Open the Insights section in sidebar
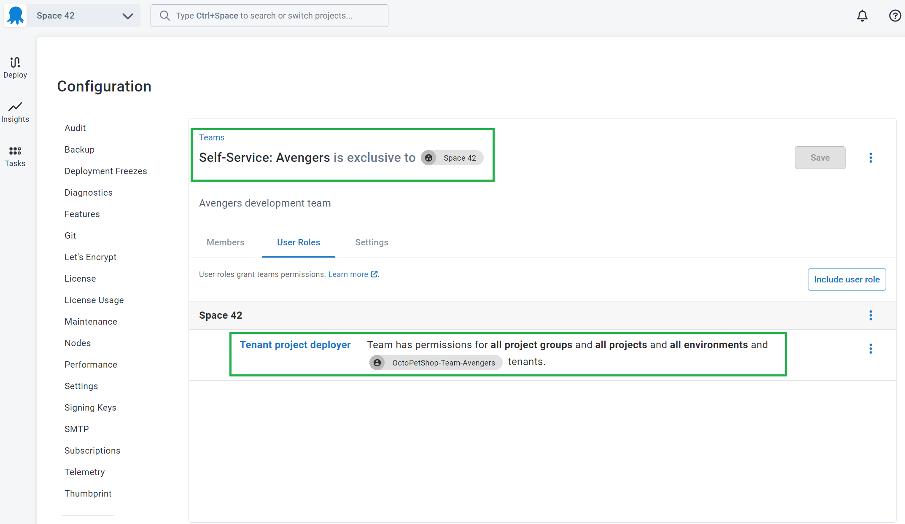 click(15, 112)
